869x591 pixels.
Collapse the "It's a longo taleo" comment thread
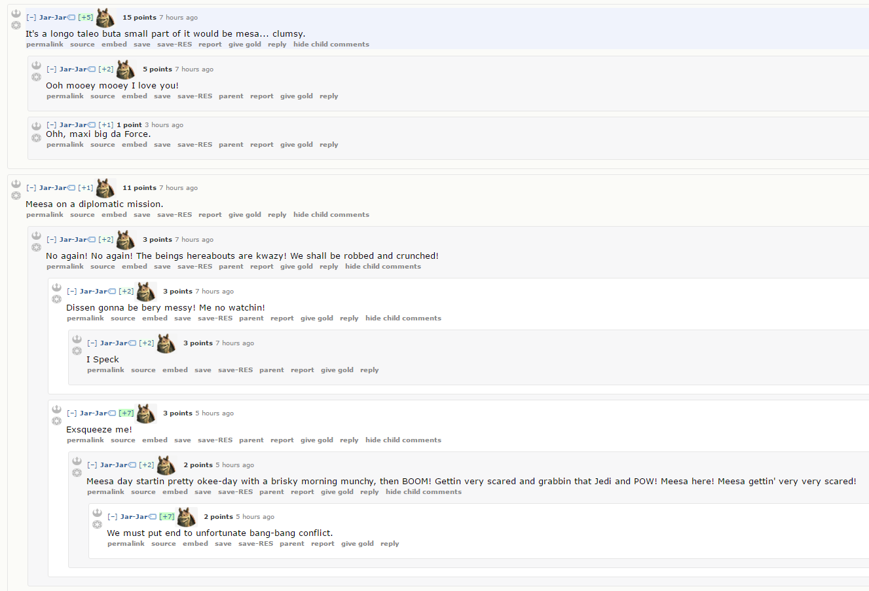[31, 18]
